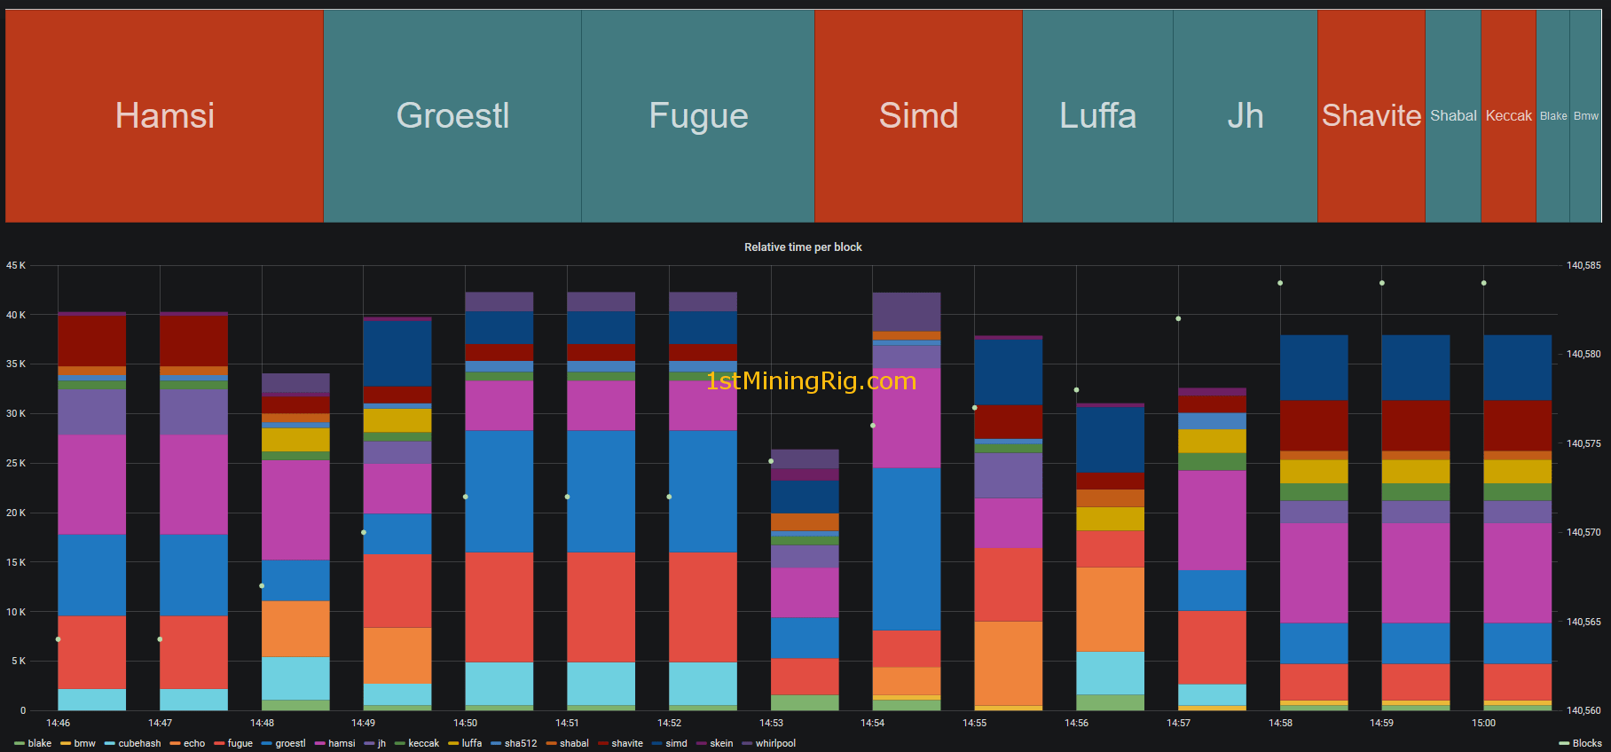Click the 14:51 stacked bar
This screenshot has height=752, width=1611.
click(601, 501)
